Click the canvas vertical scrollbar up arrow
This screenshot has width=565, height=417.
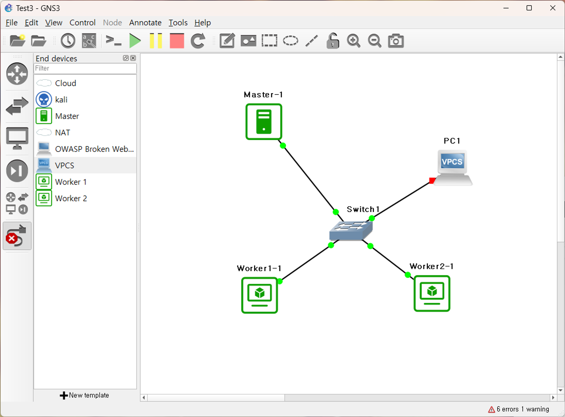point(560,57)
